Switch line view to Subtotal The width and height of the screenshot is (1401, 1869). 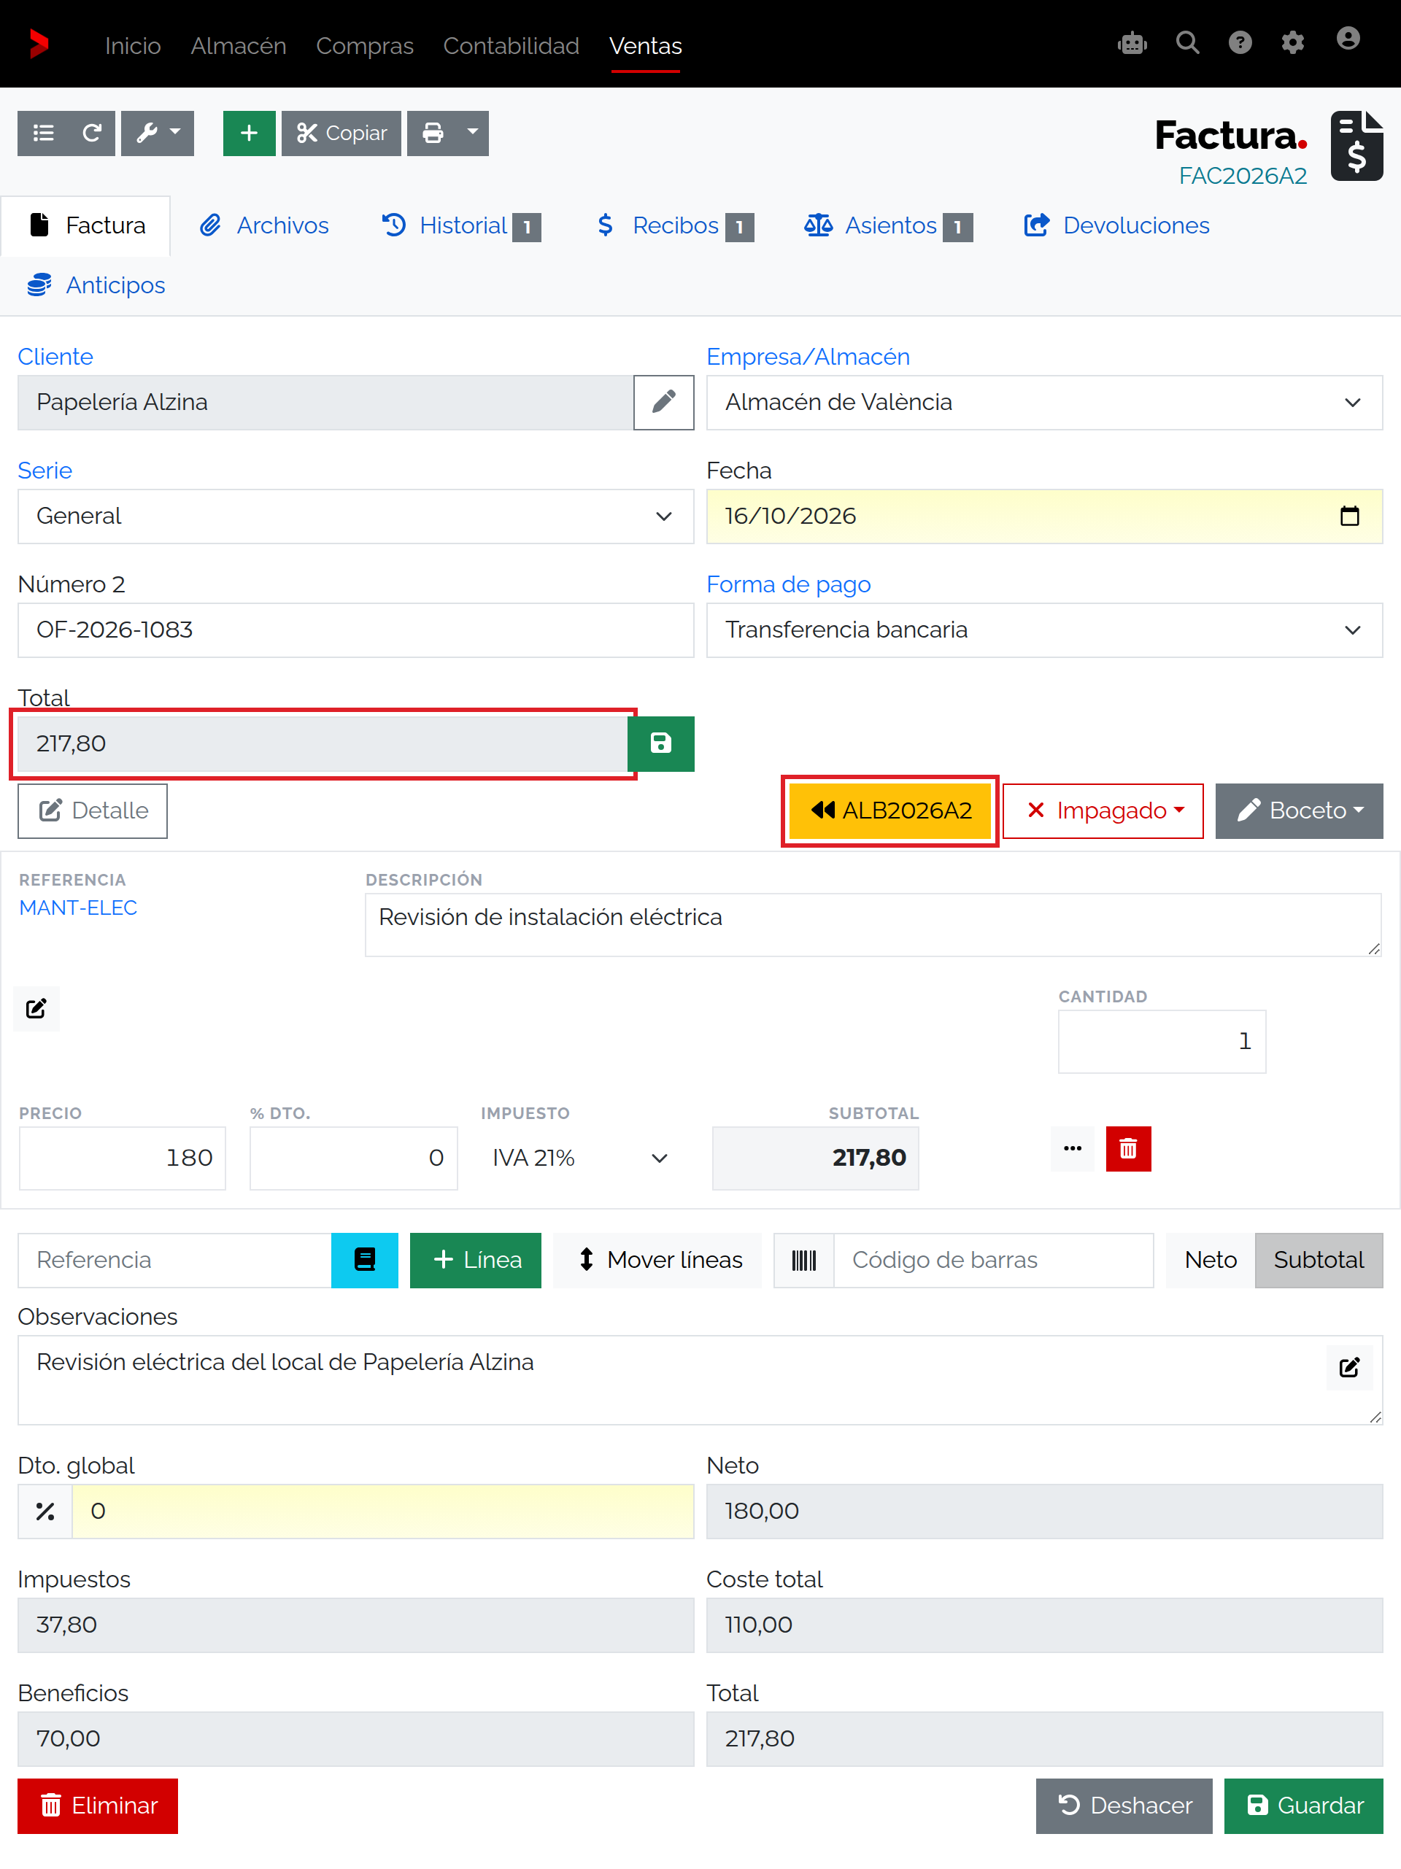(x=1319, y=1260)
